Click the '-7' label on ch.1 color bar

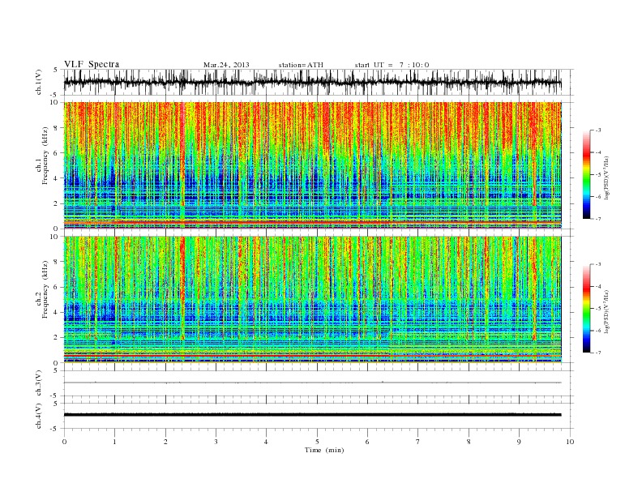[x=598, y=219]
